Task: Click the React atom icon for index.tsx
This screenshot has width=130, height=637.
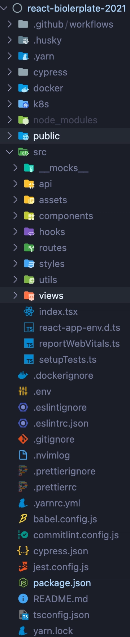Action: point(29,312)
